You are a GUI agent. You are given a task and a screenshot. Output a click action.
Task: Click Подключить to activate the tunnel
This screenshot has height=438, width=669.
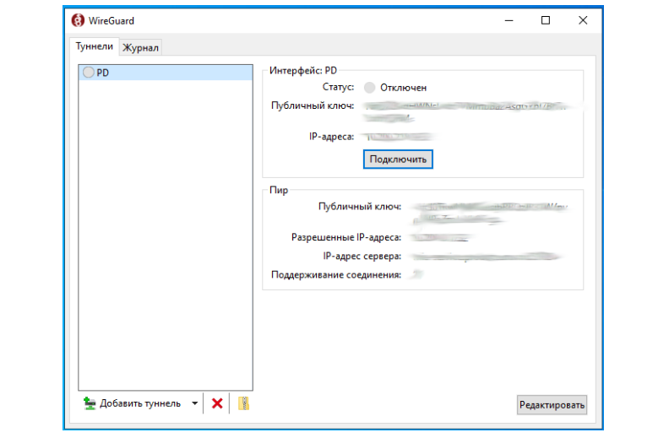tap(398, 159)
